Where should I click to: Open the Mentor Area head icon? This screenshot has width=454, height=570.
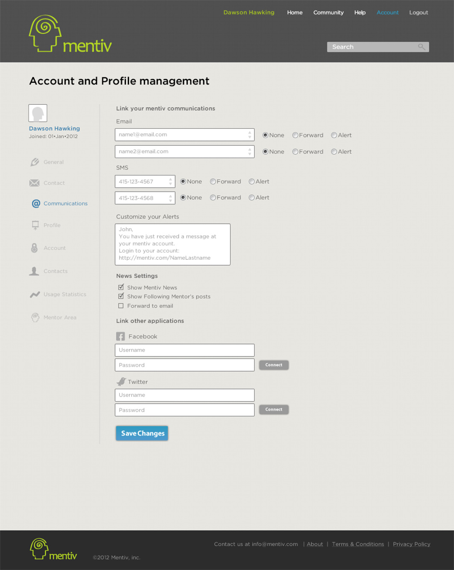(x=35, y=317)
